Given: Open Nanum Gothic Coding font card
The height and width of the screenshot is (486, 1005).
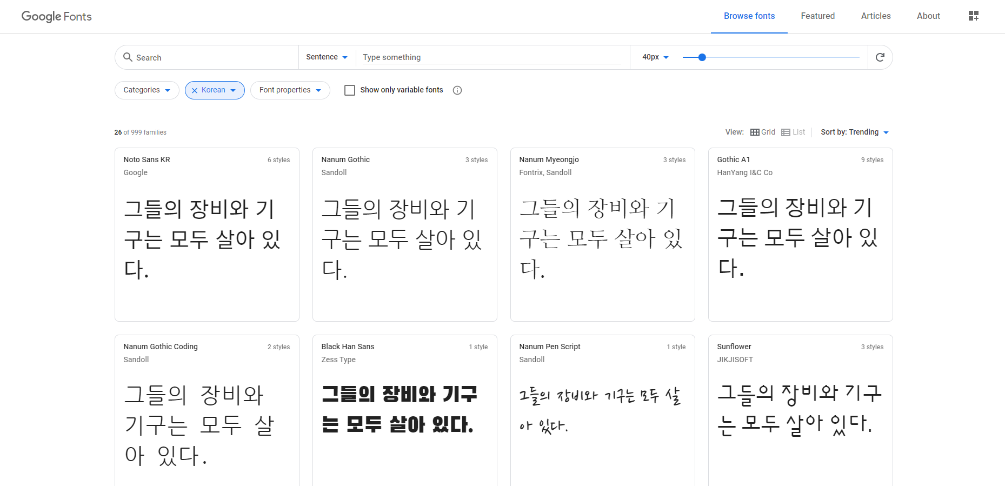Looking at the screenshot, I should [x=207, y=410].
